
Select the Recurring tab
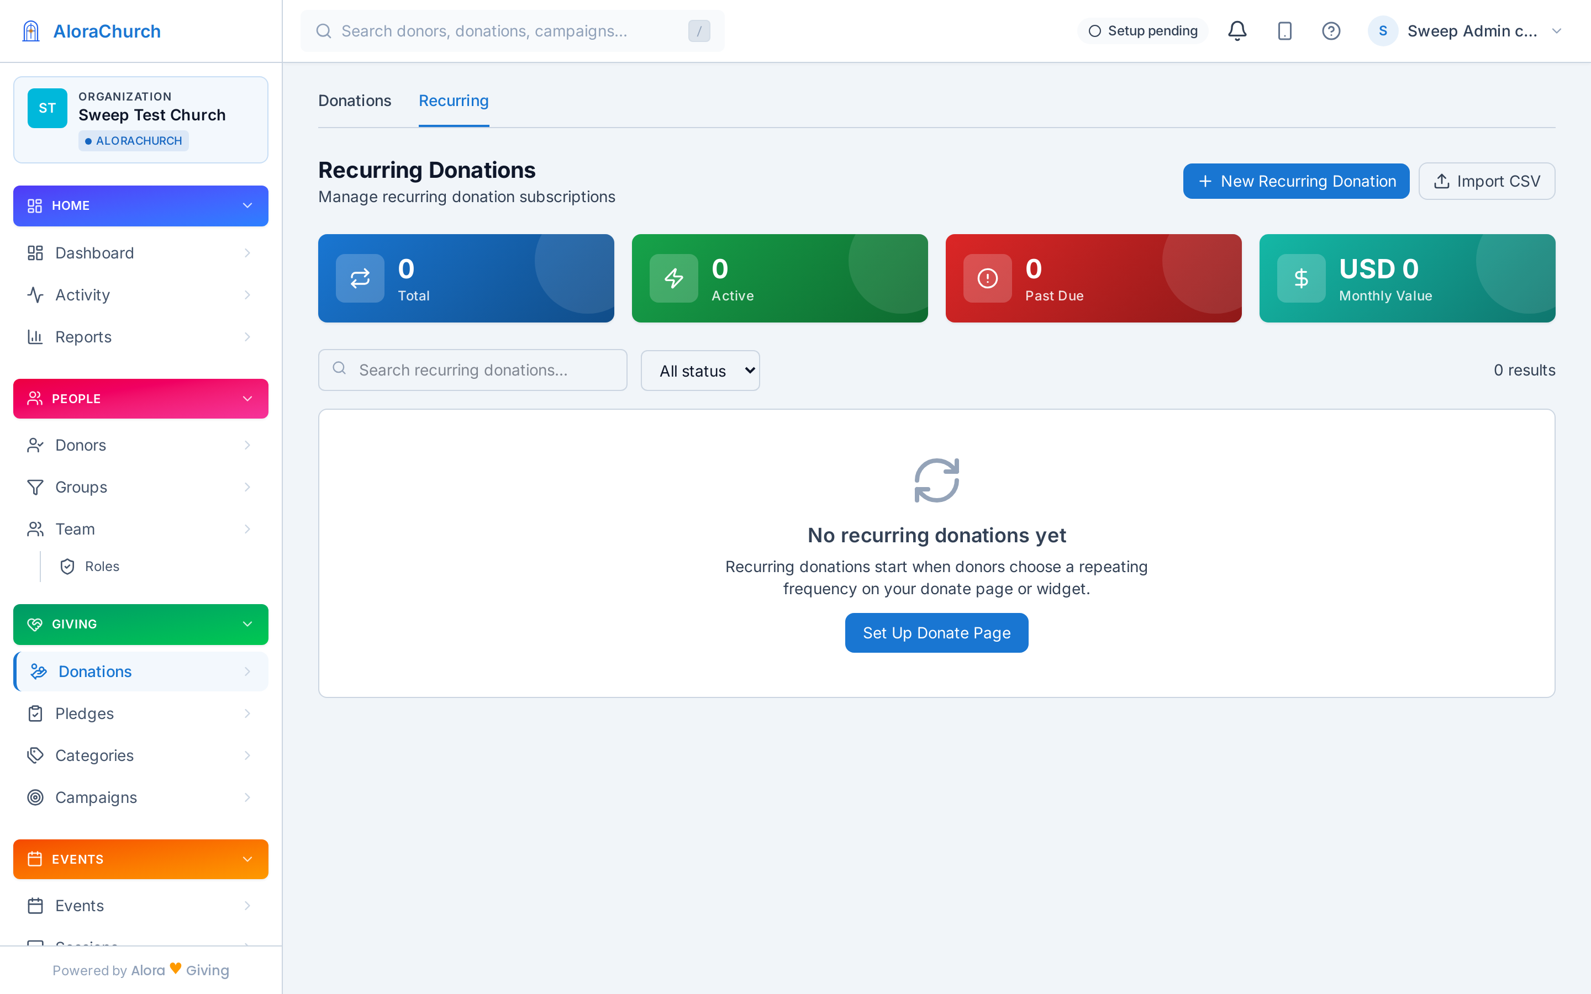(x=454, y=101)
